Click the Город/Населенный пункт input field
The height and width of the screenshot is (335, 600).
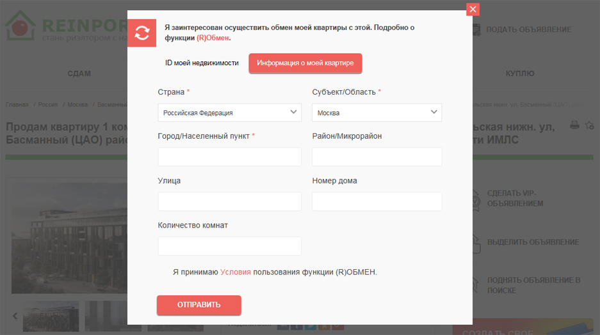click(x=229, y=157)
